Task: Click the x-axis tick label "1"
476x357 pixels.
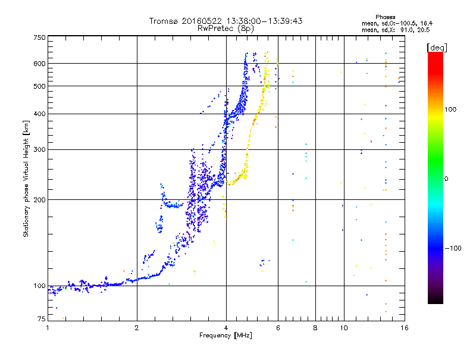Action: point(48,328)
